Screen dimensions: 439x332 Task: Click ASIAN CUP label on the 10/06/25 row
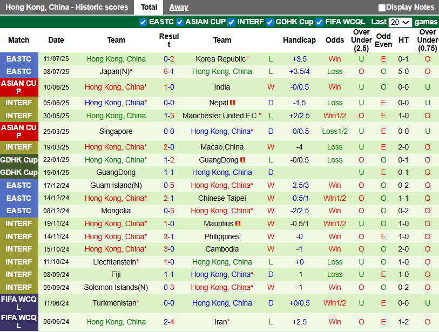coord(19,87)
